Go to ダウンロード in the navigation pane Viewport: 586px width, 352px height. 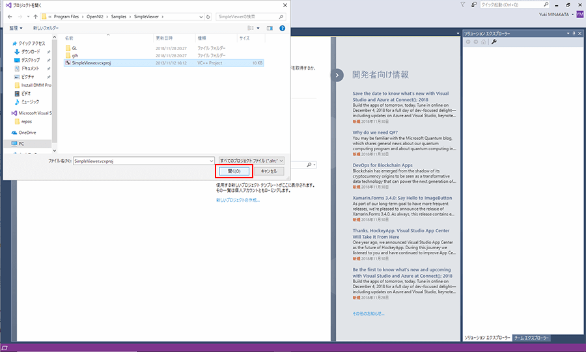click(x=30, y=52)
